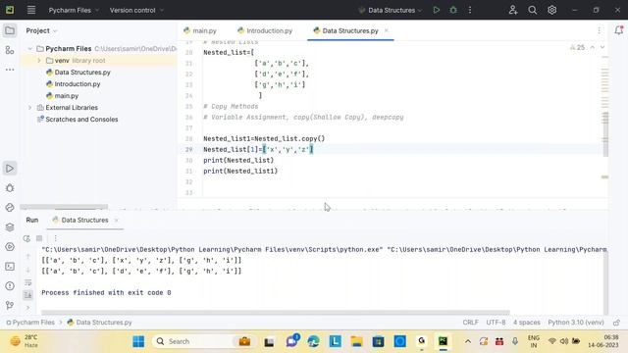This screenshot has height=353, width=628.
Task: Collapse the Pycharm Files root folder
Action: (x=29, y=48)
